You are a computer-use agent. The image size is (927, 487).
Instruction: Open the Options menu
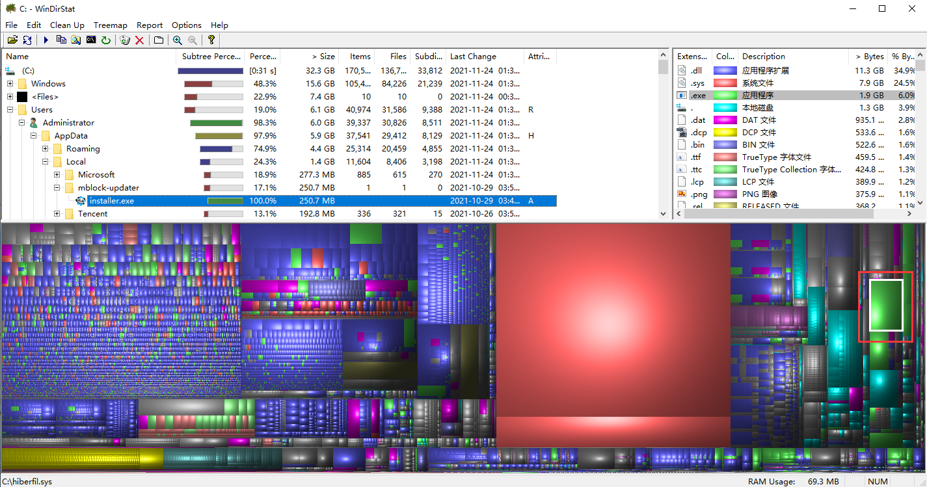[x=187, y=25]
